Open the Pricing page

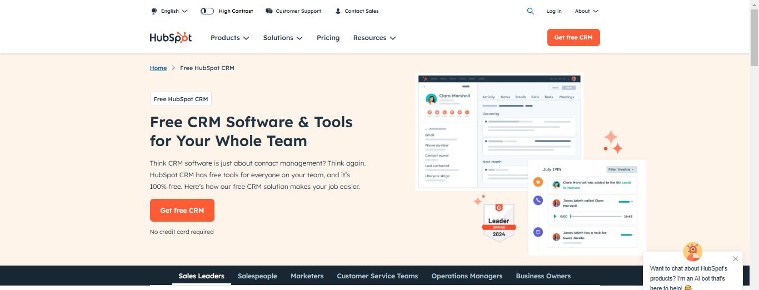click(x=328, y=38)
